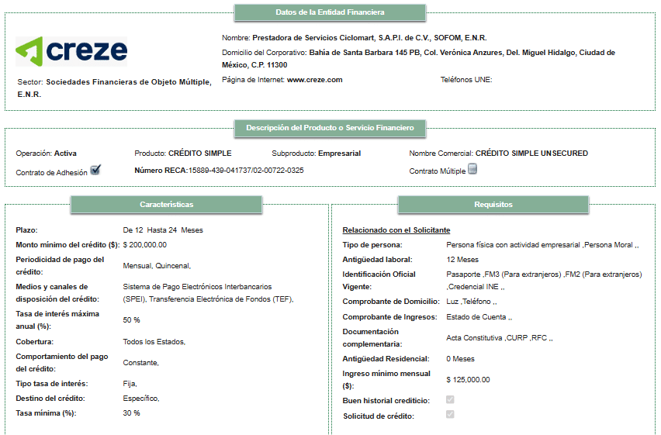
Task: Click the minimum rate value 30 %
Action: 132,413
